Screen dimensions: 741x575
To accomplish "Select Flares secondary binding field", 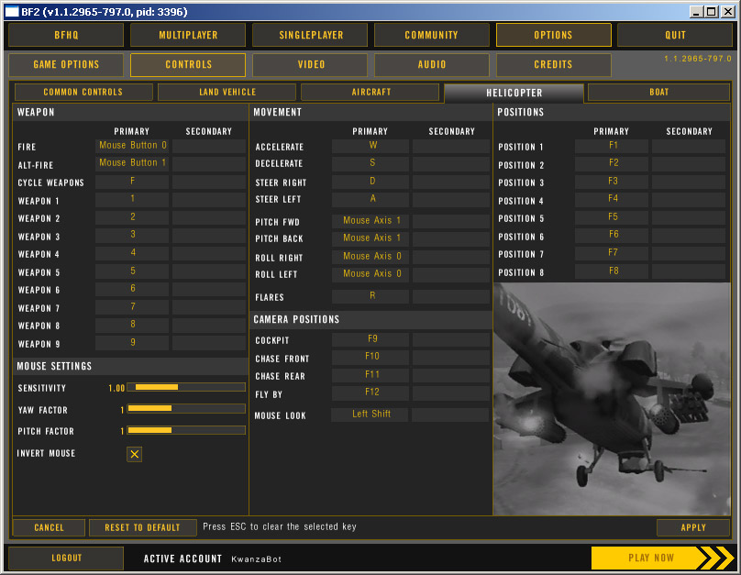I will [451, 296].
